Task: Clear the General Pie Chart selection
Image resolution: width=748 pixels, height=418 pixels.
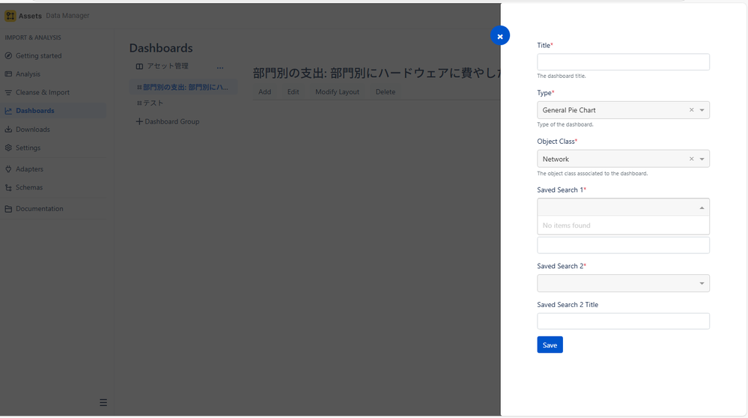Action: pos(691,110)
